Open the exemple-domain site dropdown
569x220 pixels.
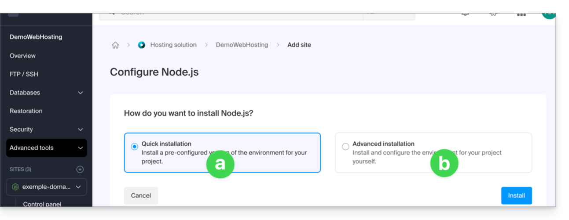78,187
